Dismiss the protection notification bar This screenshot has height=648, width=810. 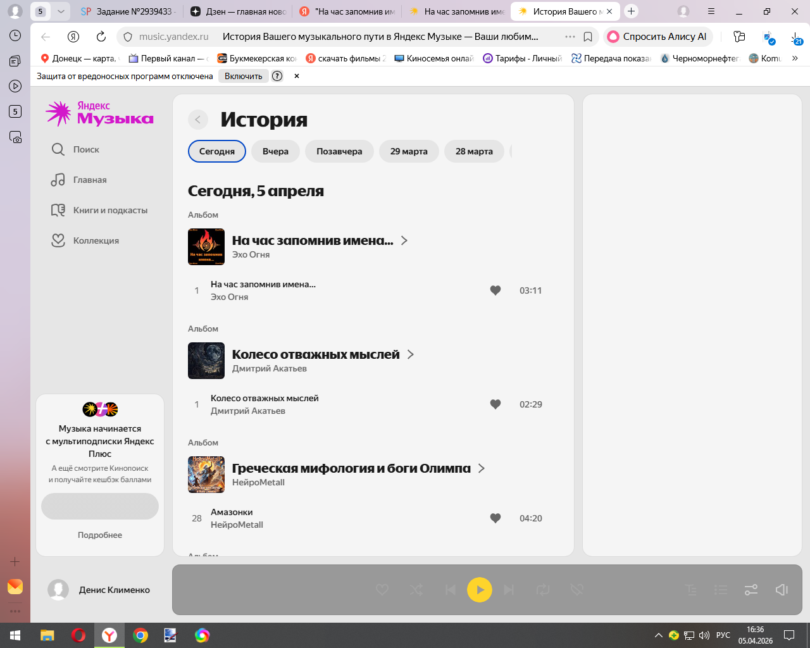pos(297,76)
